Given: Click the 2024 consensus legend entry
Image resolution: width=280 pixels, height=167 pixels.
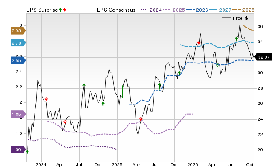Looking at the screenshot, I should pos(150,10).
